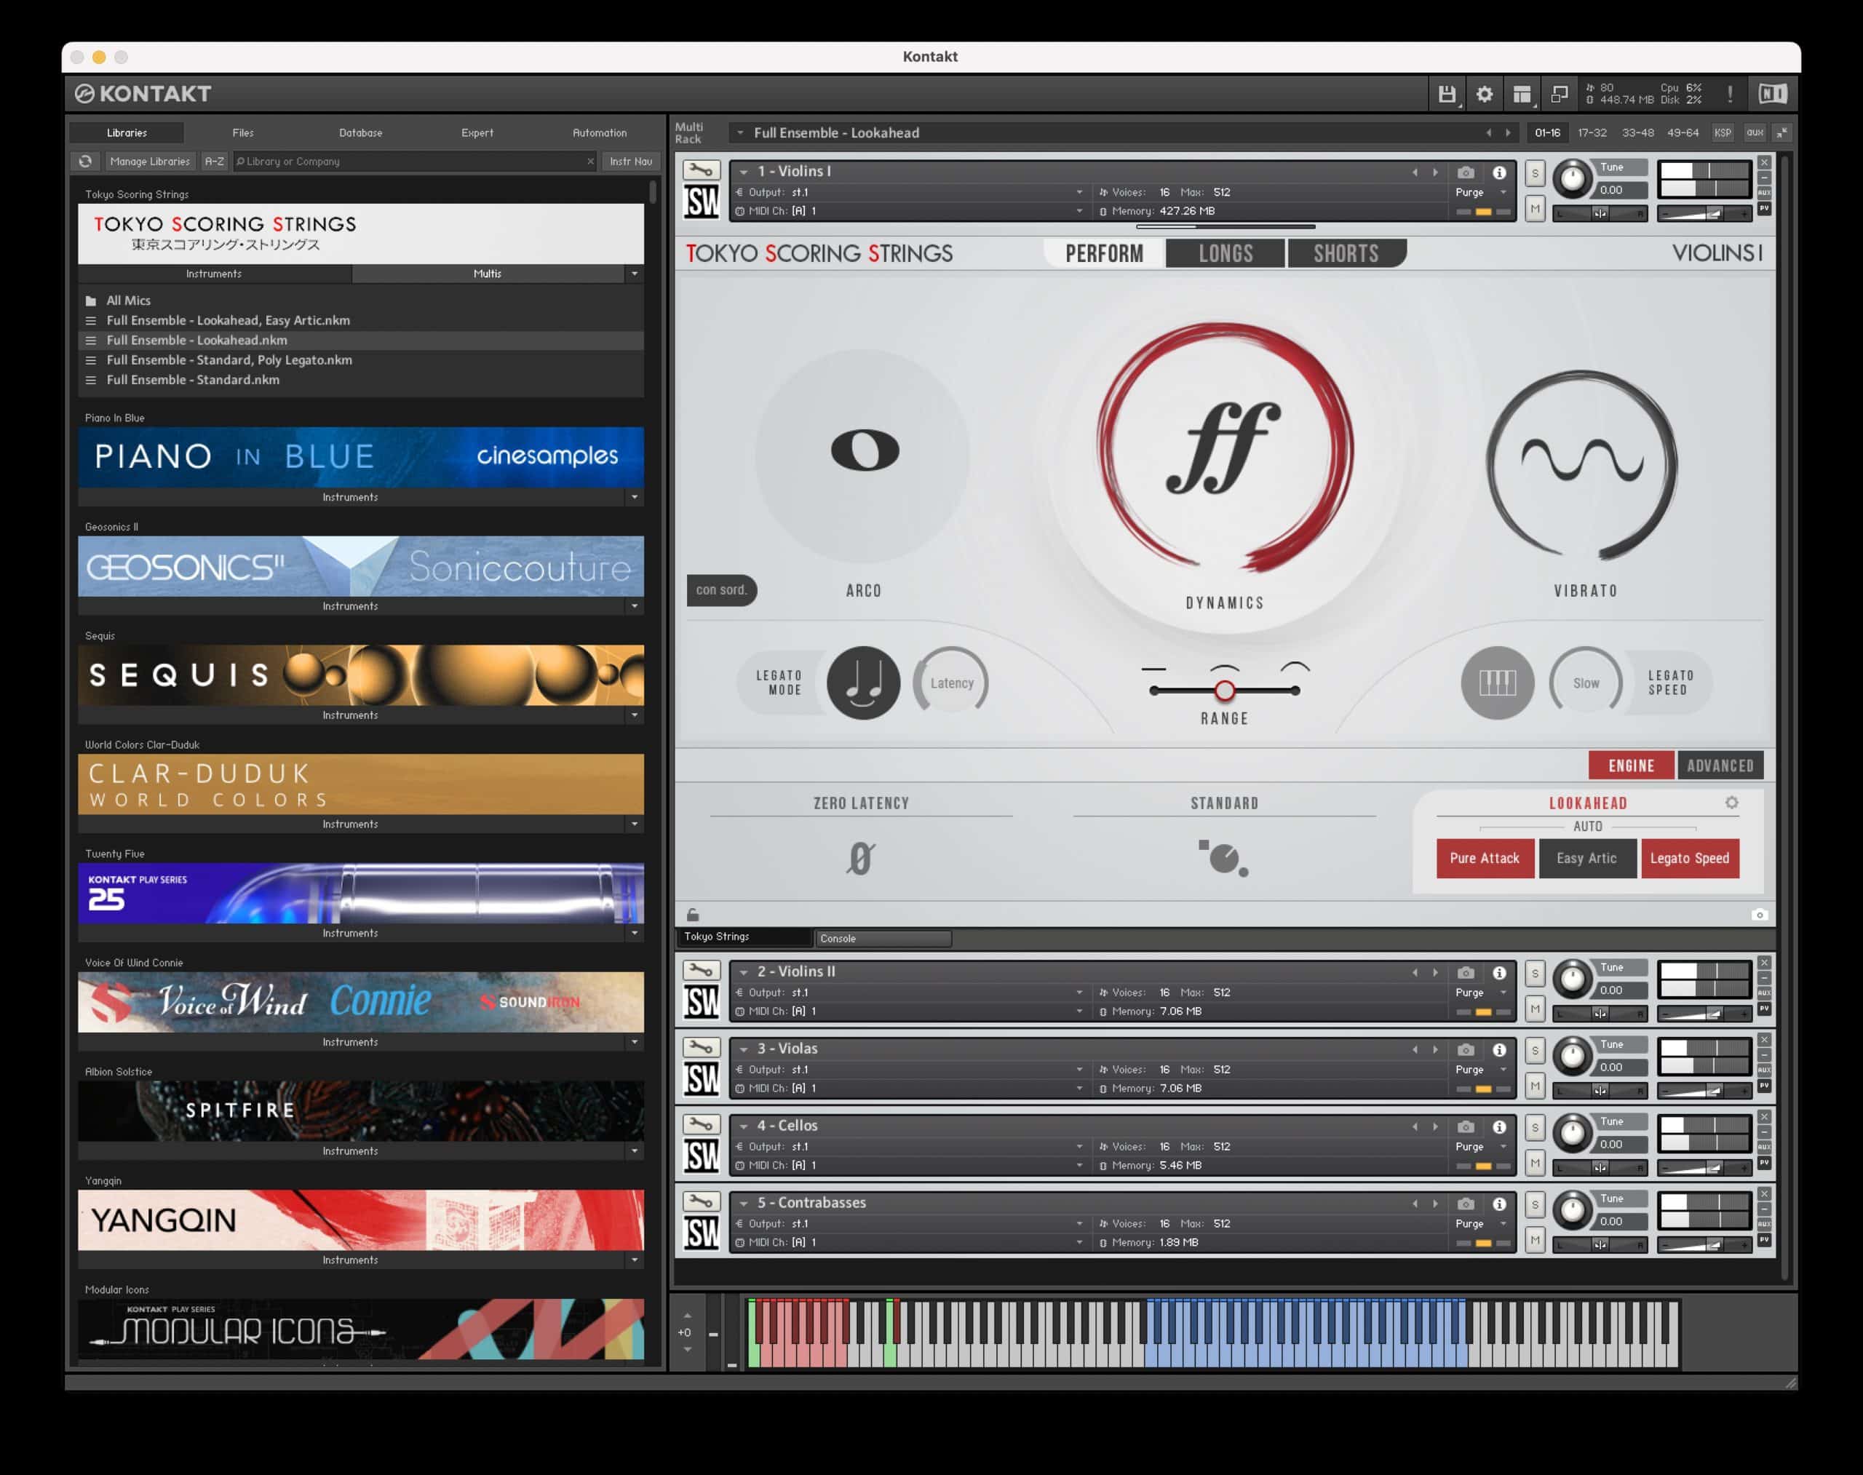The height and width of the screenshot is (1475, 1863).
Task: Show info for Cellos instrument
Action: (x=1499, y=1126)
